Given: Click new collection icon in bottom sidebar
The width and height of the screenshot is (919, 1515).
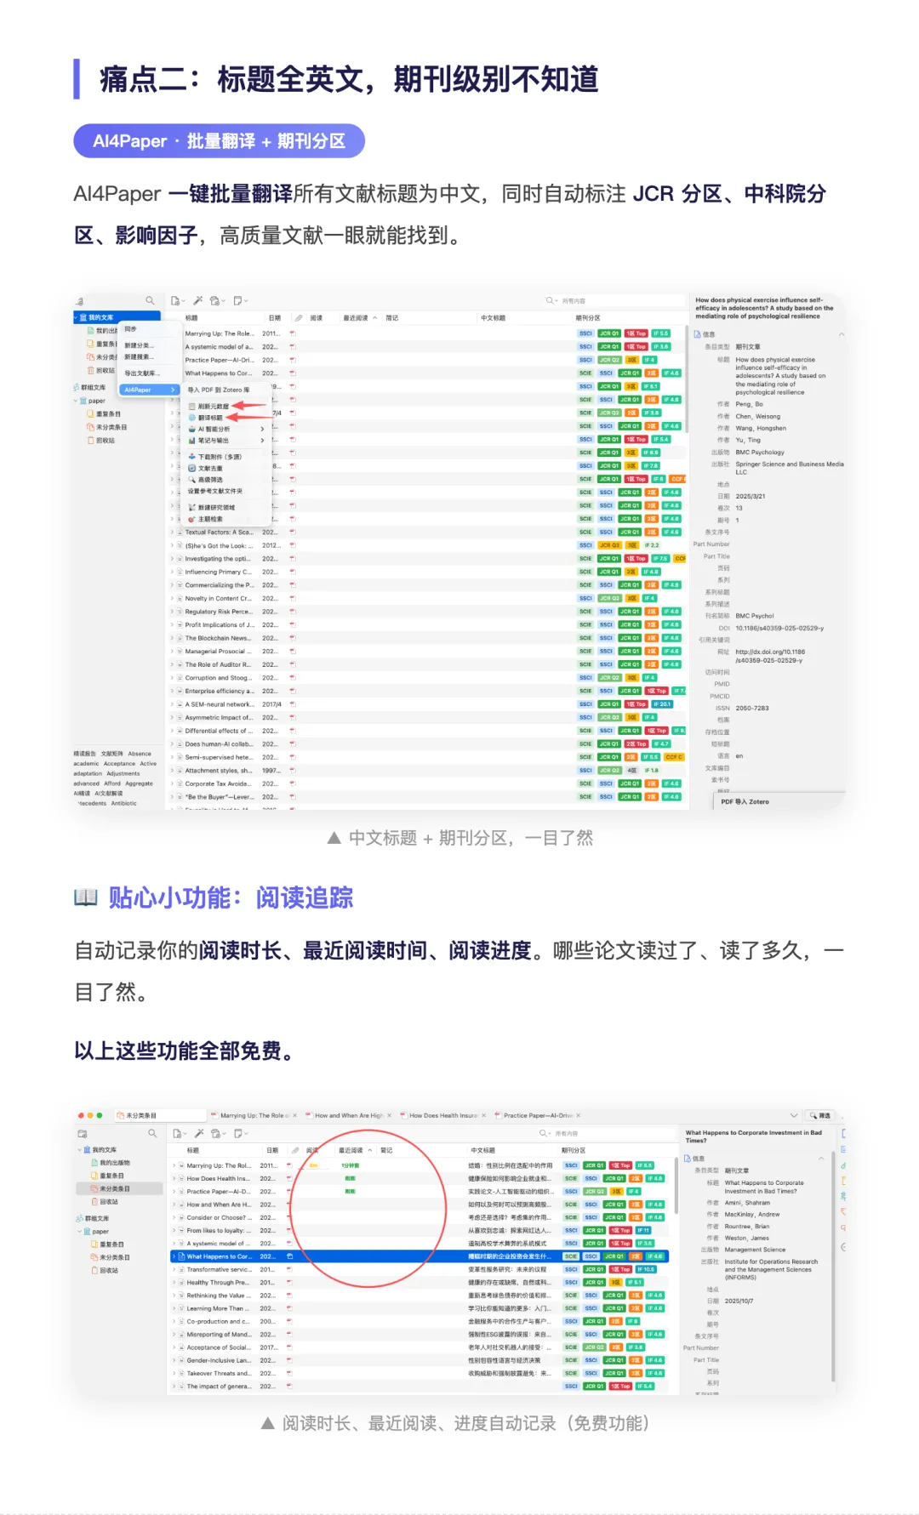Looking at the screenshot, I should 83,1133.
